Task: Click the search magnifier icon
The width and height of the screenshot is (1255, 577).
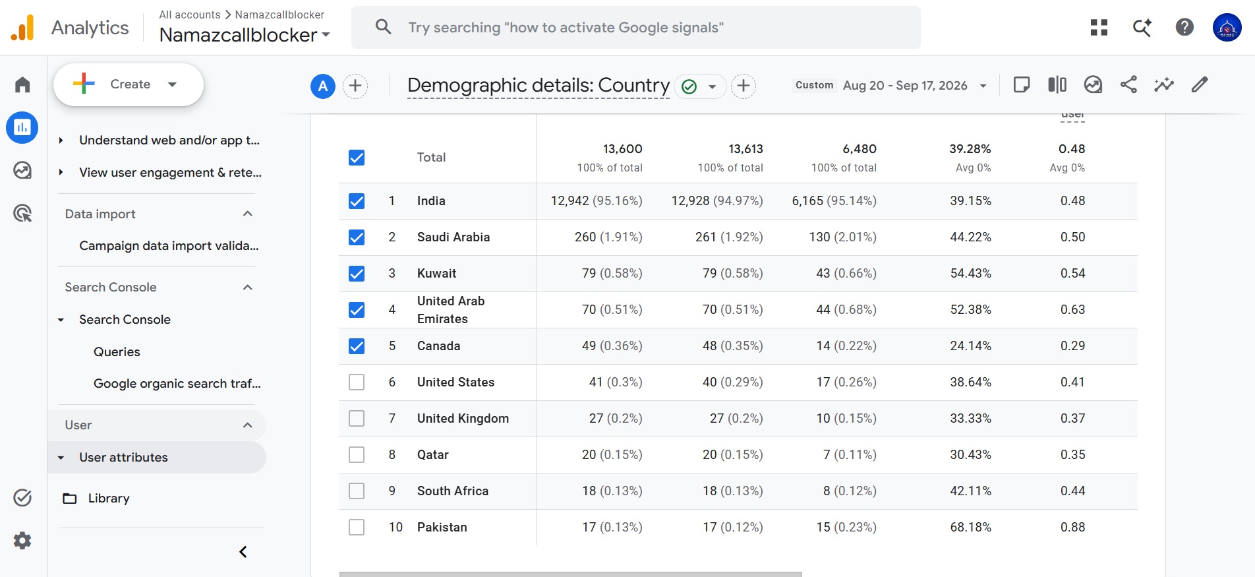Action: click(383, 27)
